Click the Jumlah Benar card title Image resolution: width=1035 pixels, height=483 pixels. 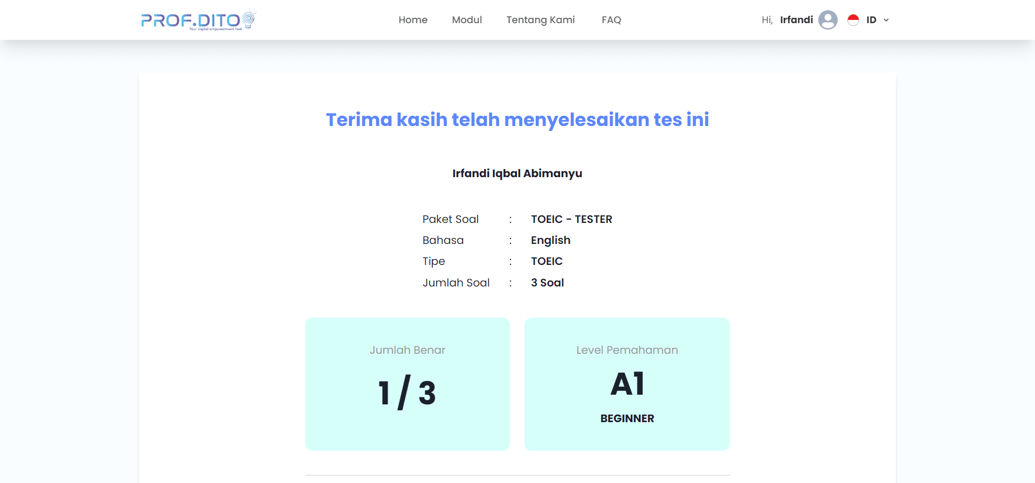point(408,350)
